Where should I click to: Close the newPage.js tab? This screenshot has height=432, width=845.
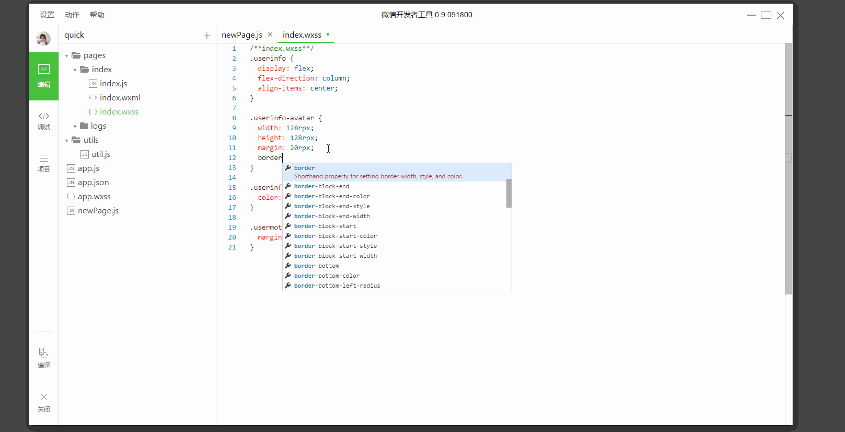tap(270, 35)
